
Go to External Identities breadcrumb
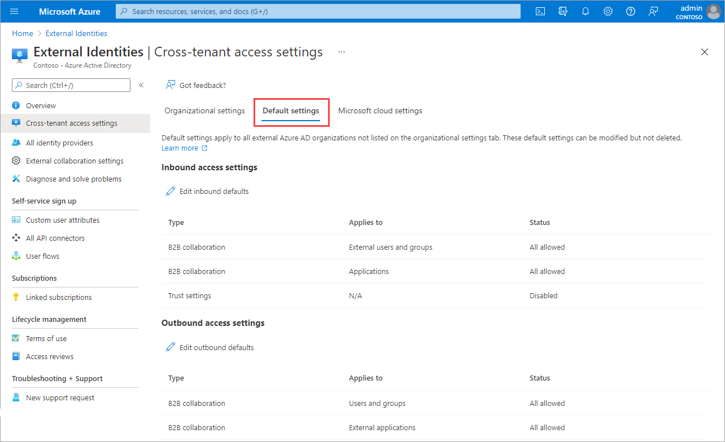click(x=76, y=33)
